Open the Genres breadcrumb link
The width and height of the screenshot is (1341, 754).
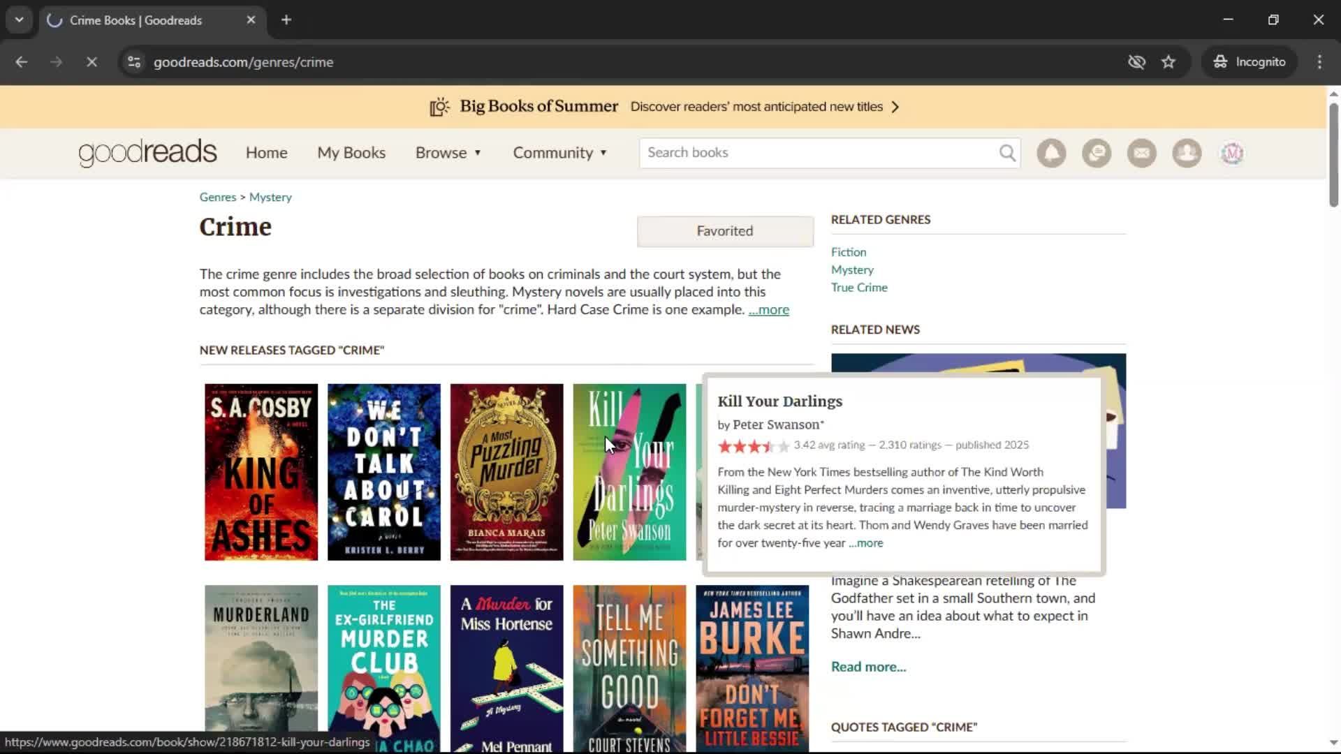click(x=218, y=198)
